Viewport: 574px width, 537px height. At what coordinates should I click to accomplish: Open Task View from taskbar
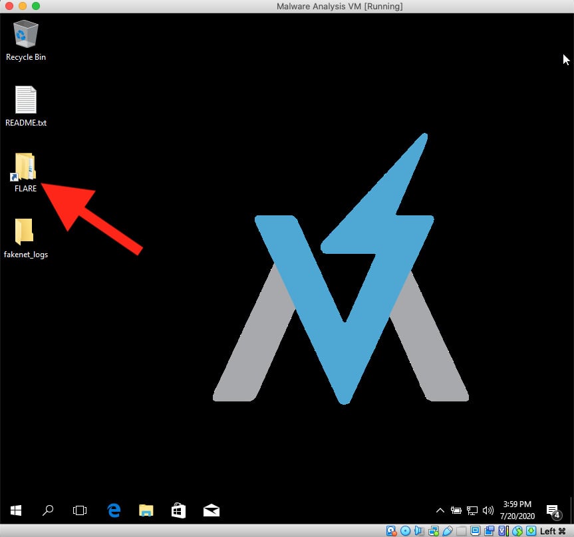tap(79, 510)
